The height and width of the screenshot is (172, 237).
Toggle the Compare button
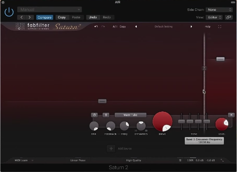[45, 17]
